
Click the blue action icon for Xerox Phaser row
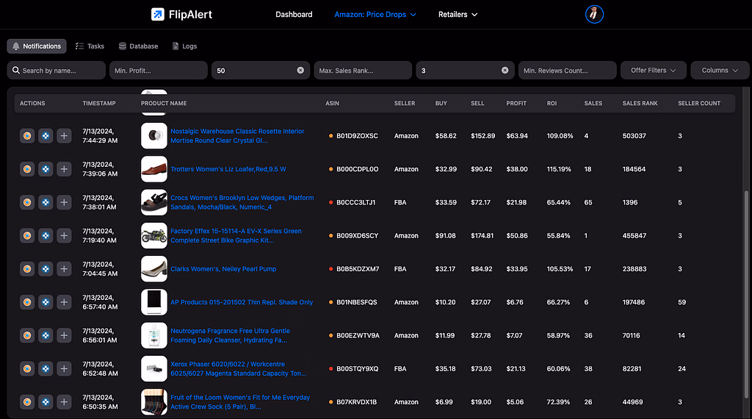click(x=46, y=368)
